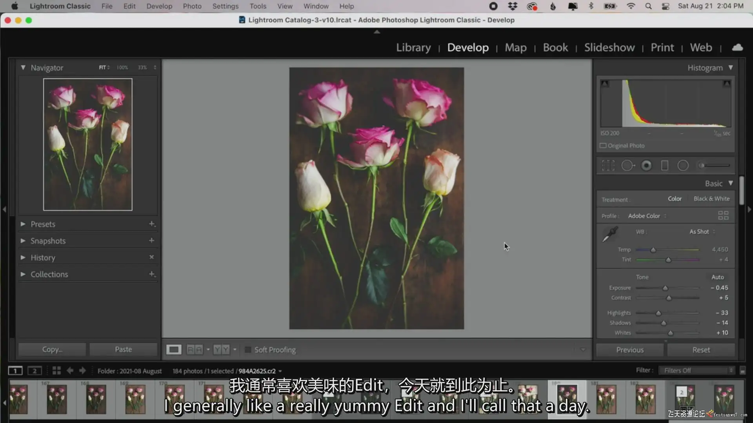753x423 pixels.
Task: Click the Exposure slider handle
Action: coord(665,288)
